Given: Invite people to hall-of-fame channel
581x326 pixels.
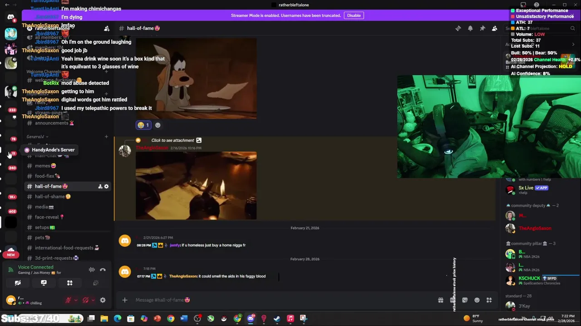Looking at the screenshot, I should (x=100, y=187).
